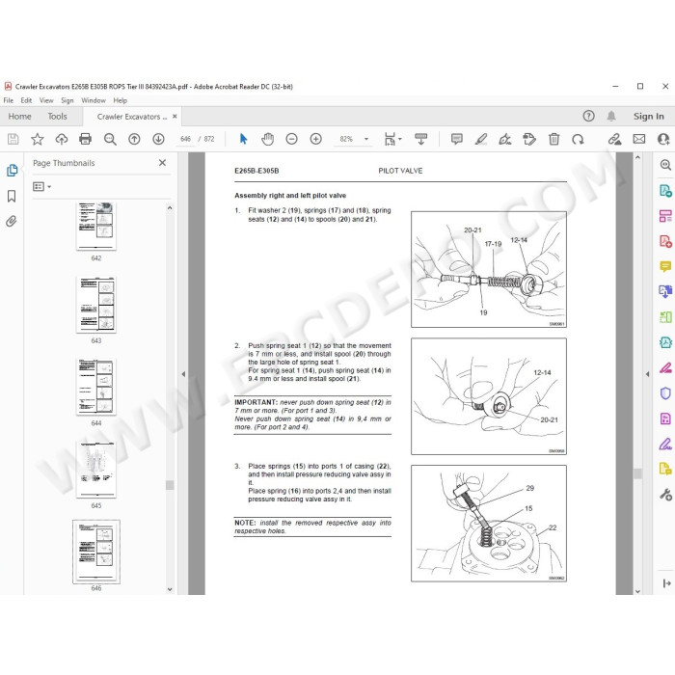Open Comment tool in right pane
This screenshot has width=675, height=675.
[x=665, y=266]
